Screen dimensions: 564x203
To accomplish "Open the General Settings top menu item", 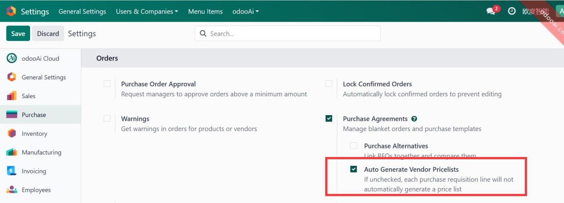I will [x=82, y=11].
